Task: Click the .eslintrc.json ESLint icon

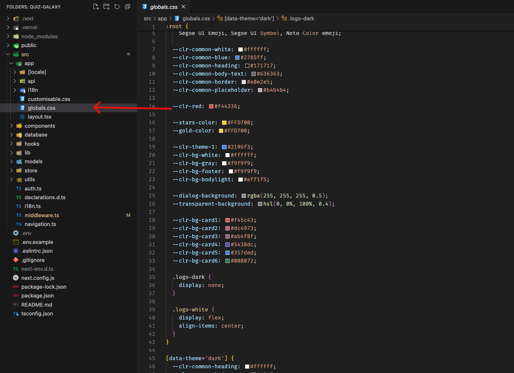Action: pos(16,251)
